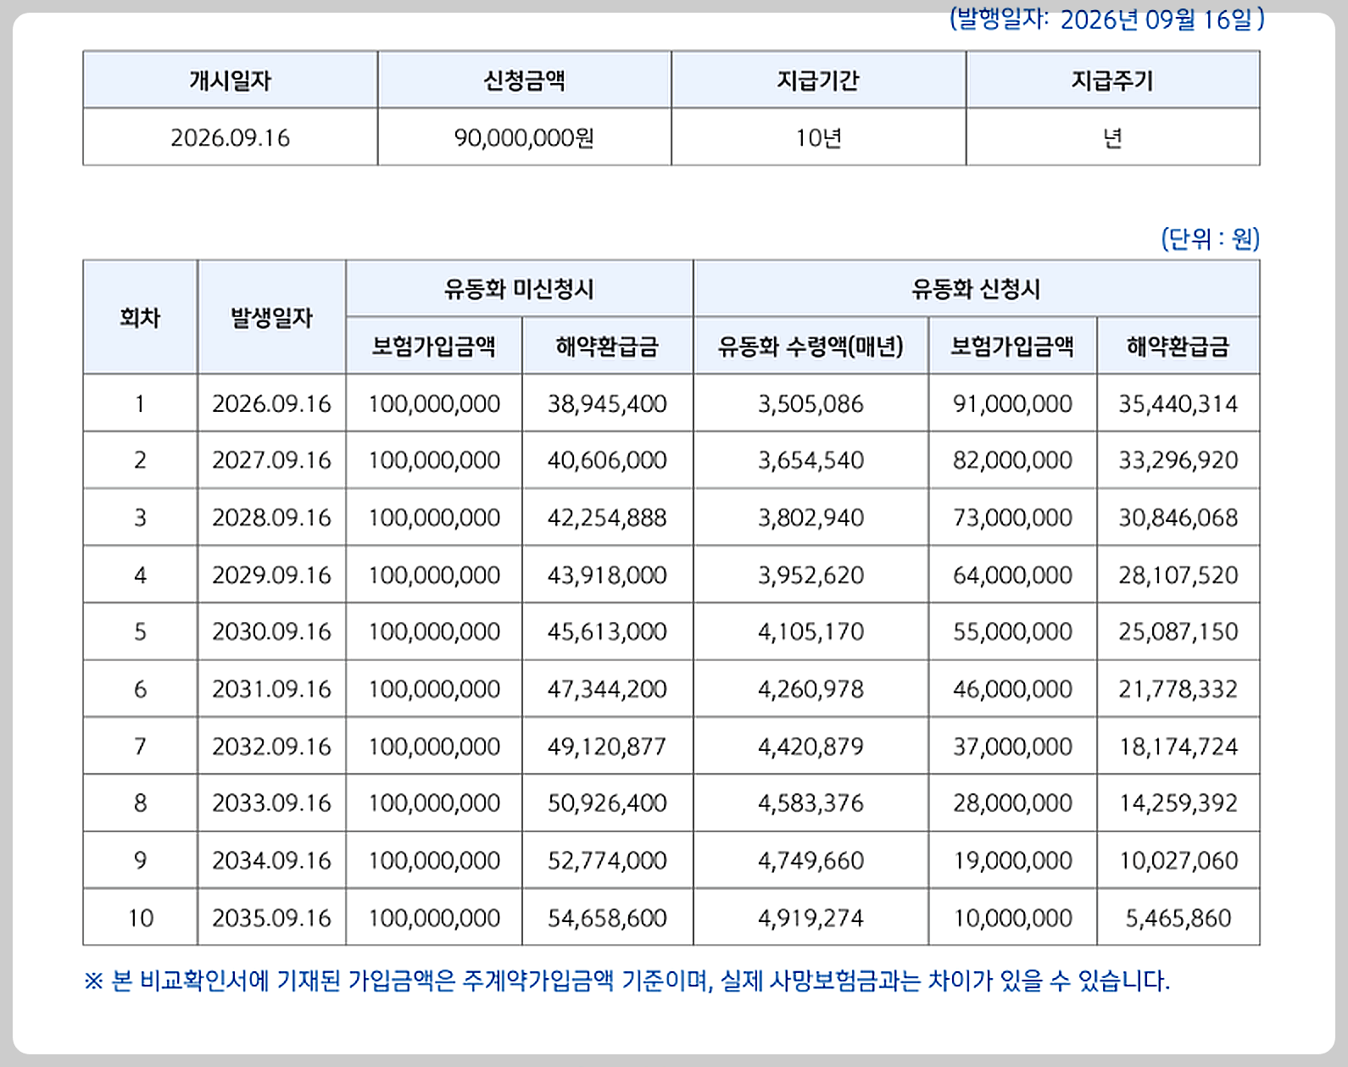Click the 년 value under 지급주기
This screenshot has width=1348, height=1067.
coord(1112,137)
